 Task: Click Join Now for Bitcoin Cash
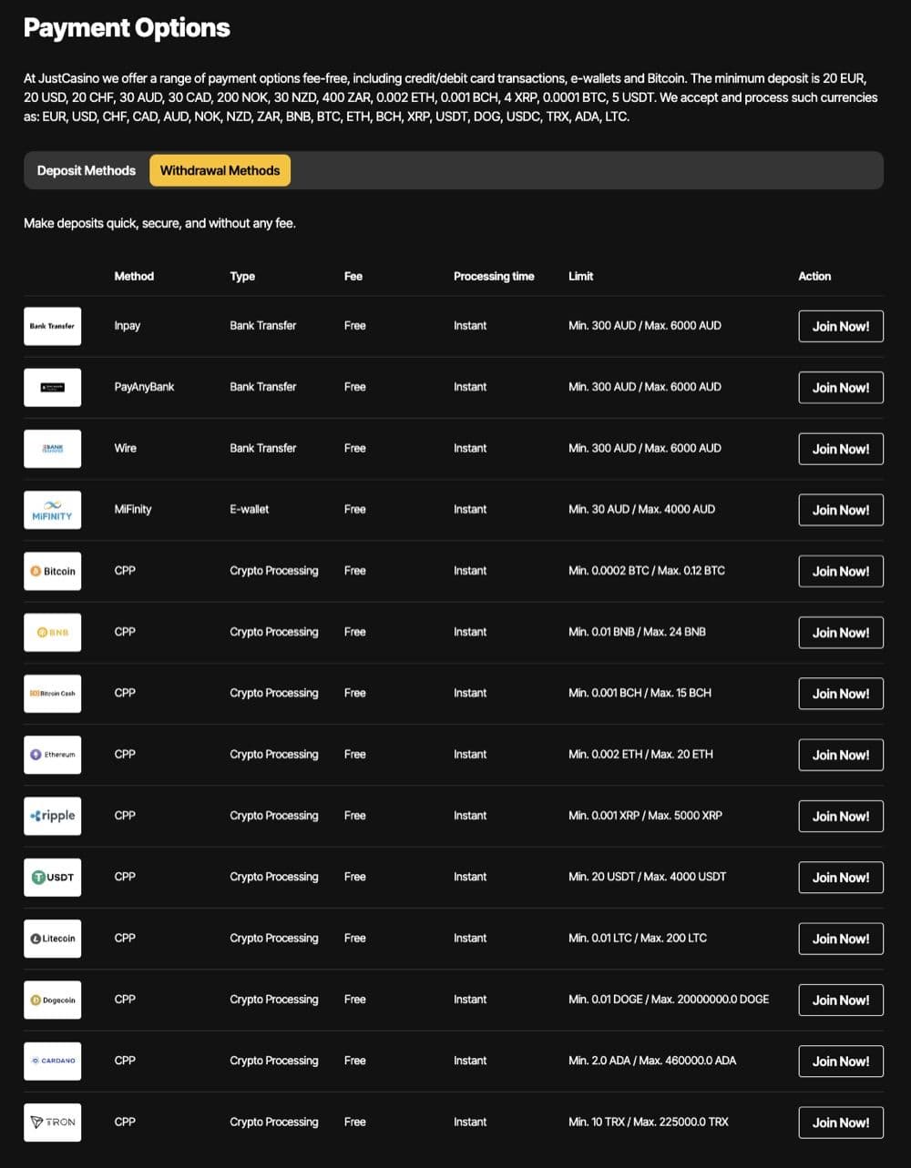pyautogui.click(x=841, y=694)
